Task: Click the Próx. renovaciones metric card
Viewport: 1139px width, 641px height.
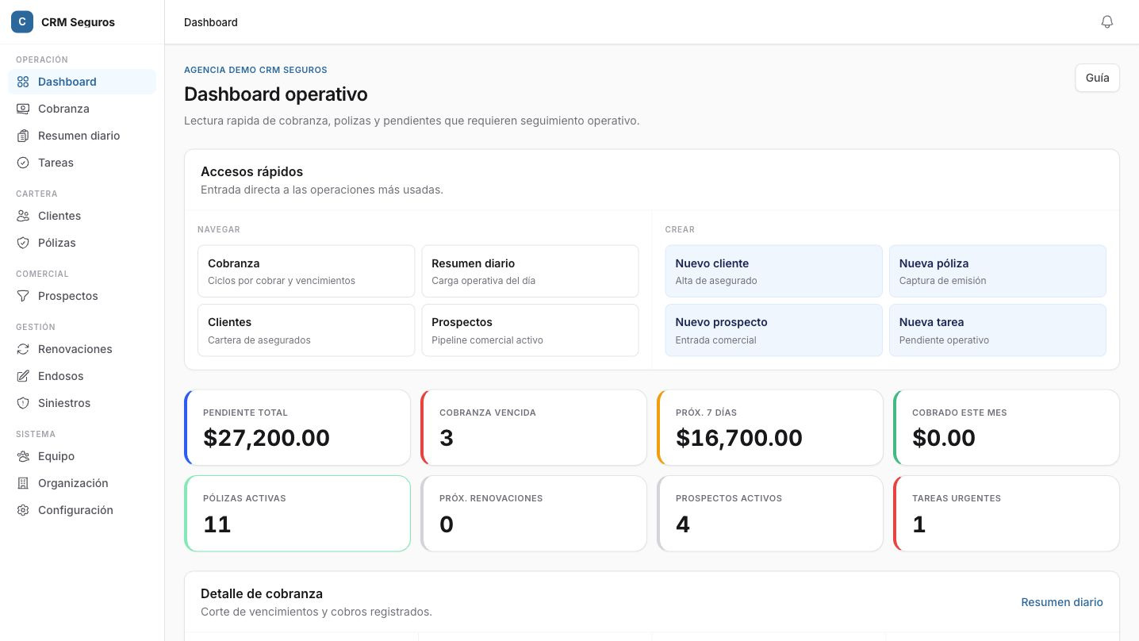Action: (x=534, y=513)
